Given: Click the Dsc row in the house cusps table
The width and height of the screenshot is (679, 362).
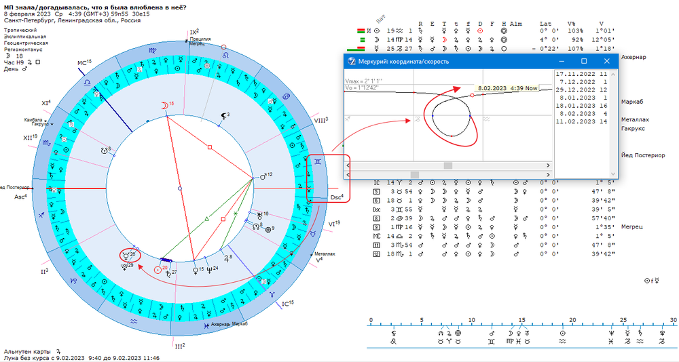Looking at the screenshot, I should point(493,209).
